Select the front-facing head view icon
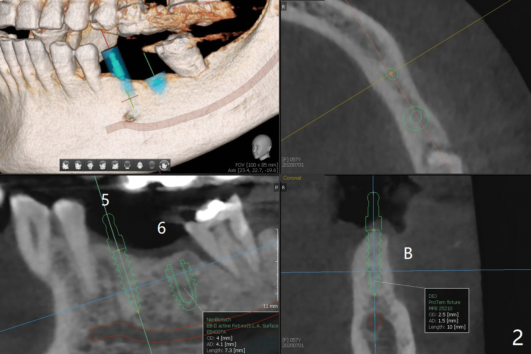This screenshot has width=531, height=354. click(90, 165)
